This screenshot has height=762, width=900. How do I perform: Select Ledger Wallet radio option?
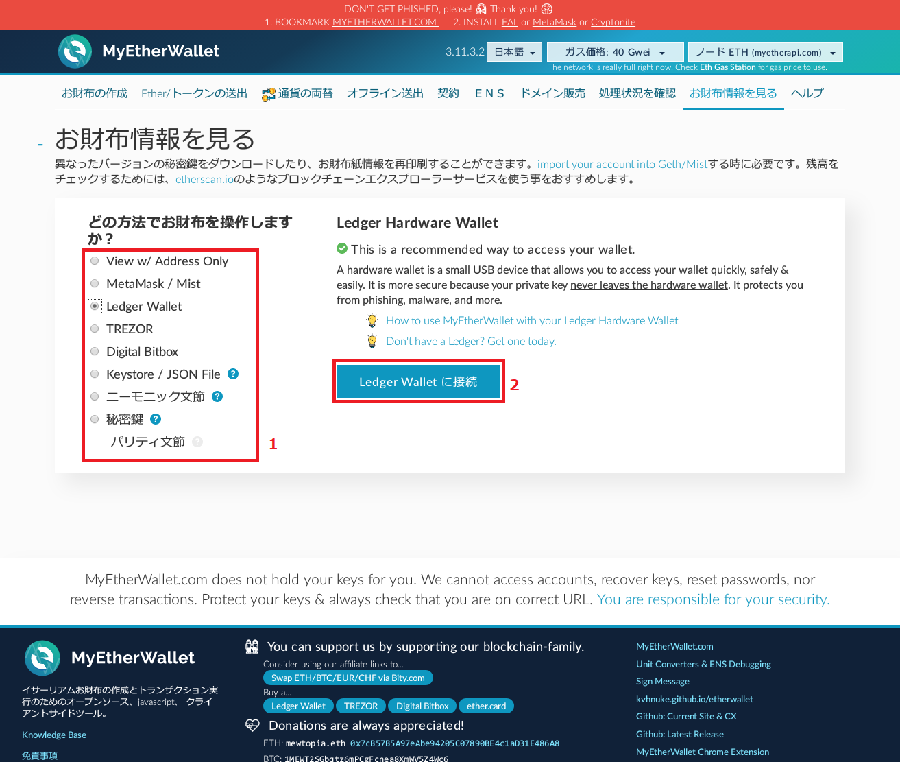[95, 306]
